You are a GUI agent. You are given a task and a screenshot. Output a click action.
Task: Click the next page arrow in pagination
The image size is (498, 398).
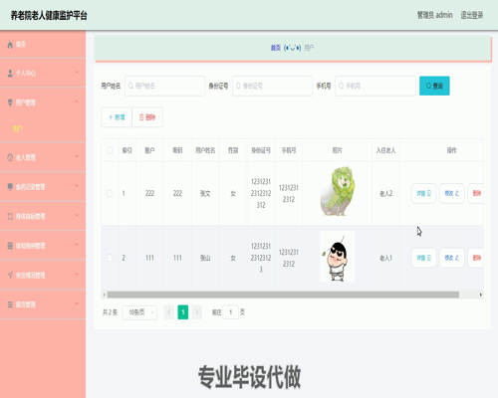pos(197,312)
